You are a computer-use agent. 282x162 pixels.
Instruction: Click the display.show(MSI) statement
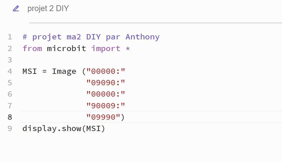point(64,129)
